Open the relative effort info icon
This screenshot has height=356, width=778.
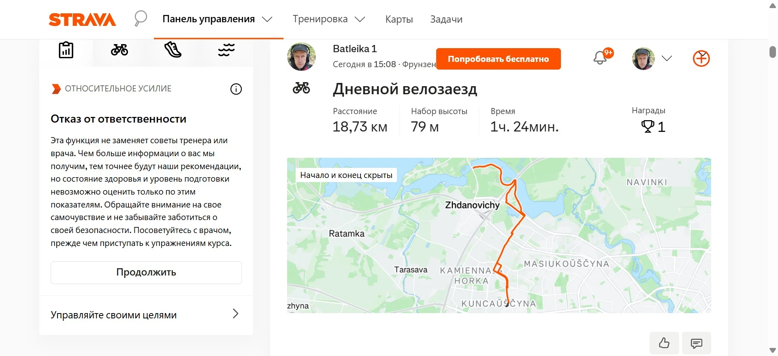[236, 89]
